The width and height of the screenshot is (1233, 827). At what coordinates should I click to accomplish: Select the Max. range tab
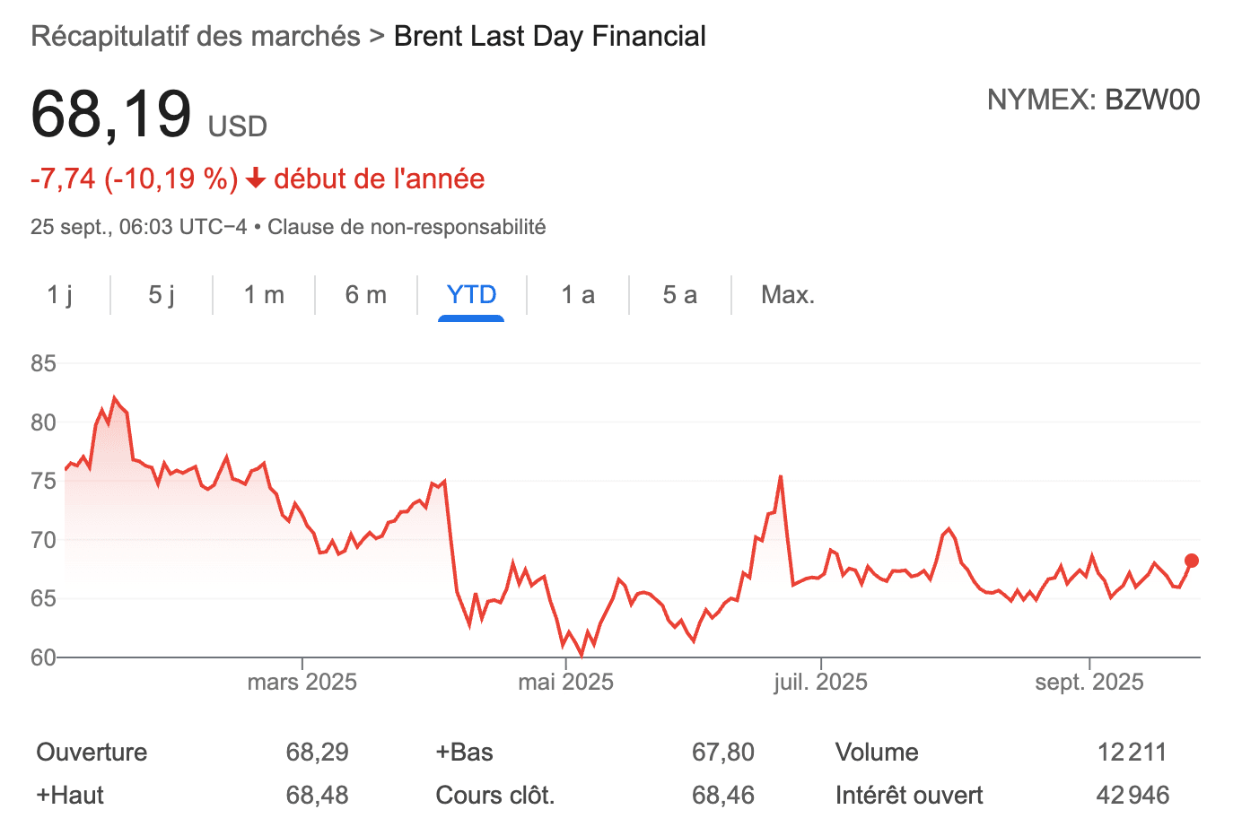[x=788, y=295]
